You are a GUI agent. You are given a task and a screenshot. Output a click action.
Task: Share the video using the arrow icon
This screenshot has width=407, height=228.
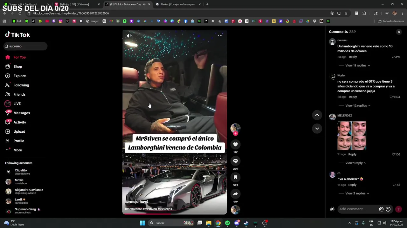point(235,194)
